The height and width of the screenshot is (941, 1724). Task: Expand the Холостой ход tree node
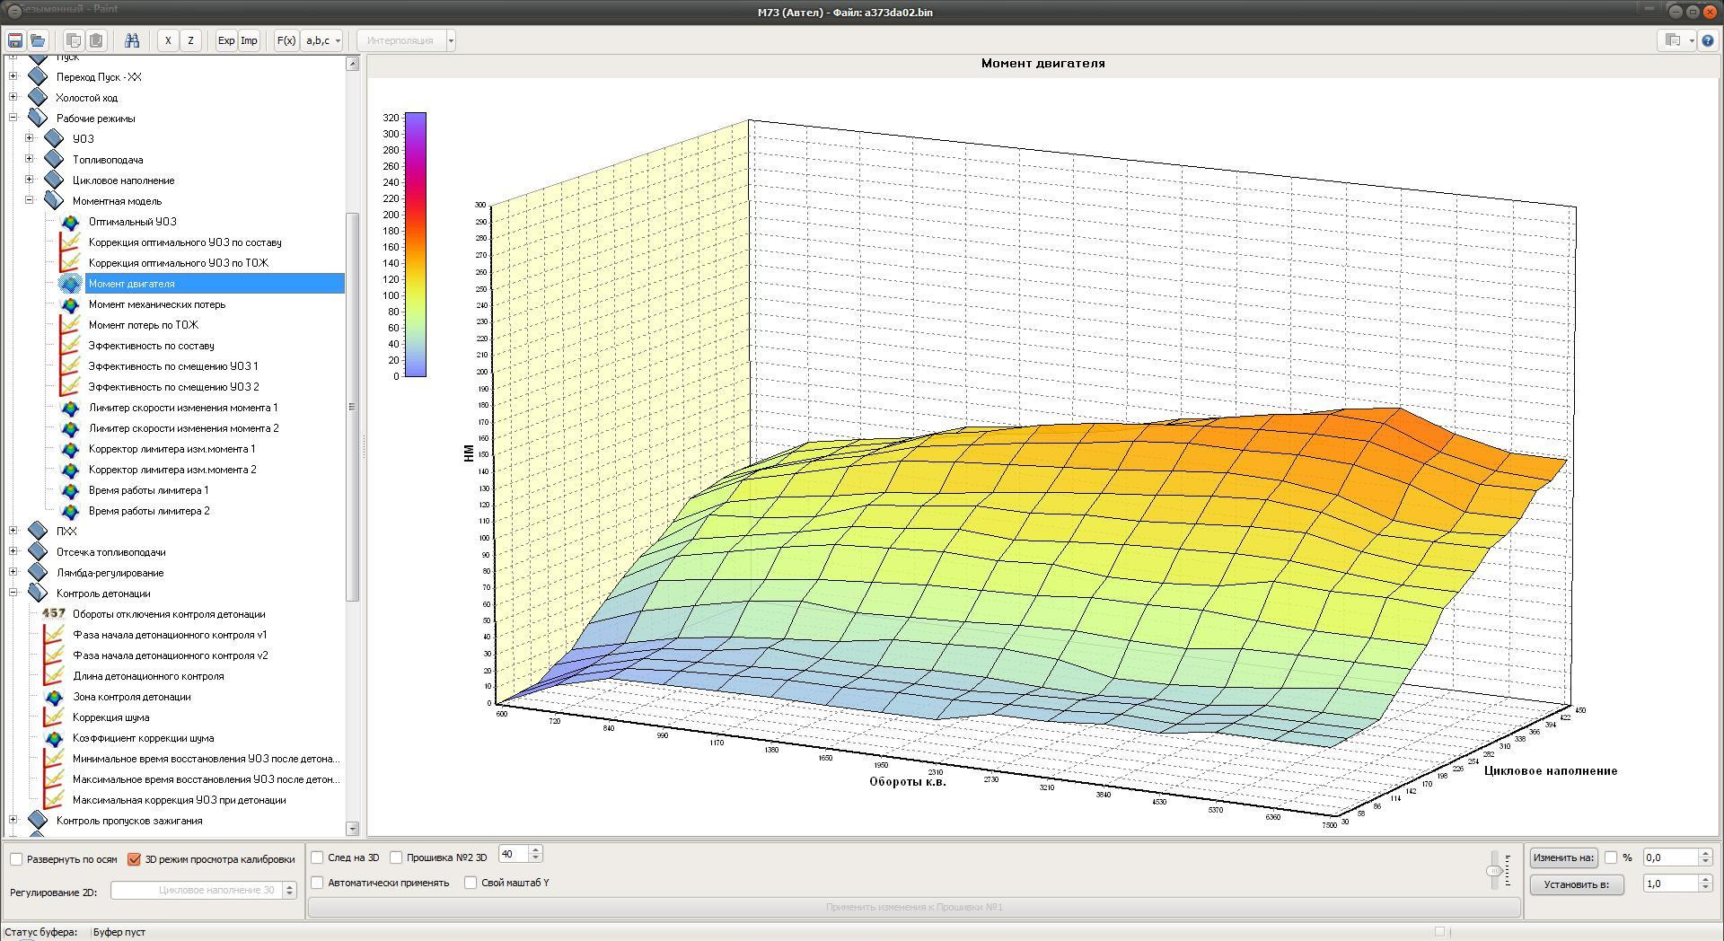13,98
